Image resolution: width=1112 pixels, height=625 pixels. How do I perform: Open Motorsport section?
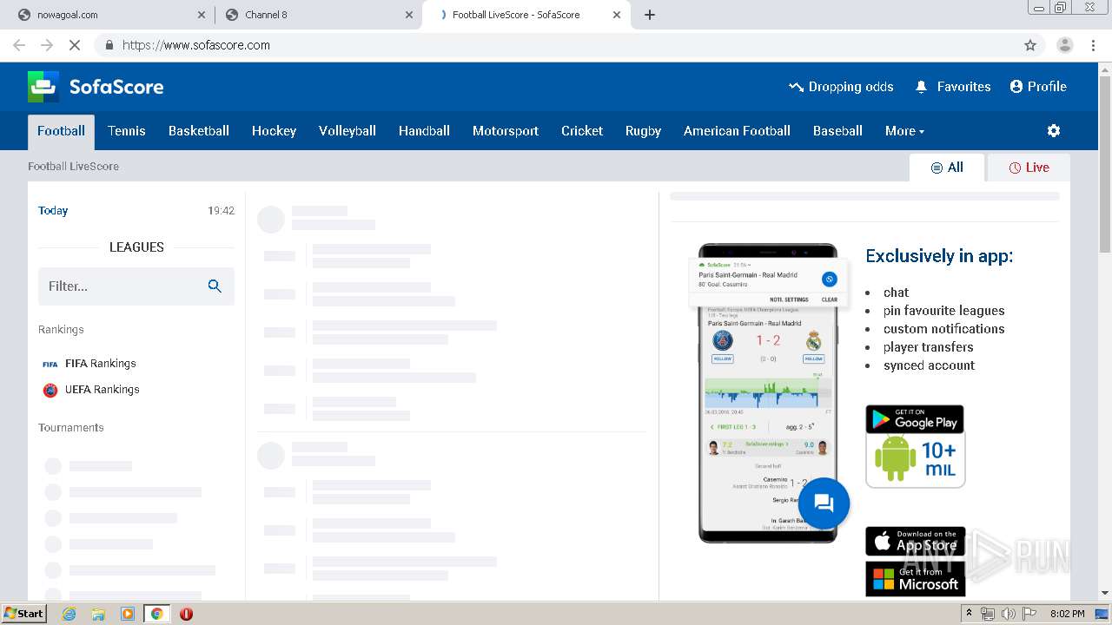pyautogui.click(x=506, y=131)
